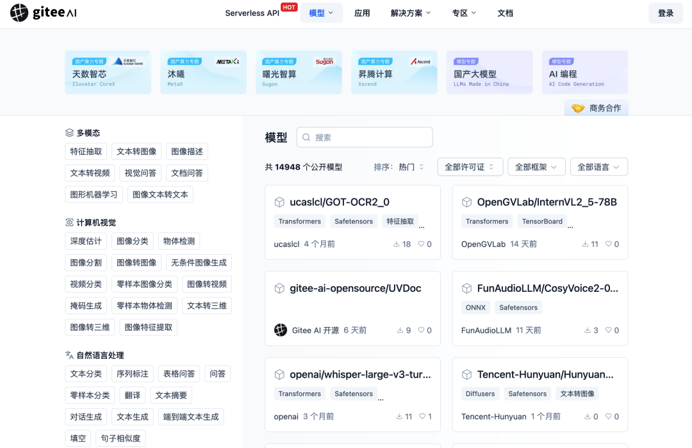
Task: Open the 全部语言 dropdown
Action: (x=598, y=166)
